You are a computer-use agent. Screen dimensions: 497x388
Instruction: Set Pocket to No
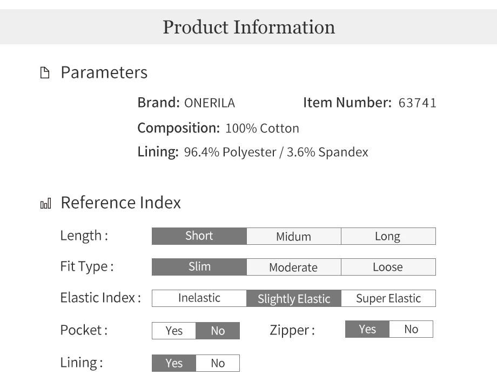[218, 331]
